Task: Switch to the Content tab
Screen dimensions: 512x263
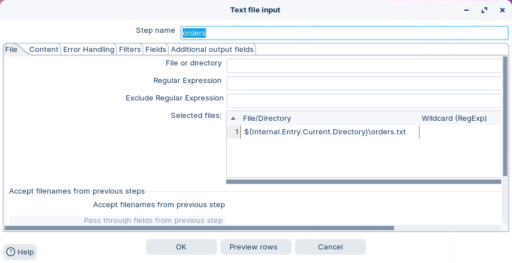Action: [x=43, y=50]
